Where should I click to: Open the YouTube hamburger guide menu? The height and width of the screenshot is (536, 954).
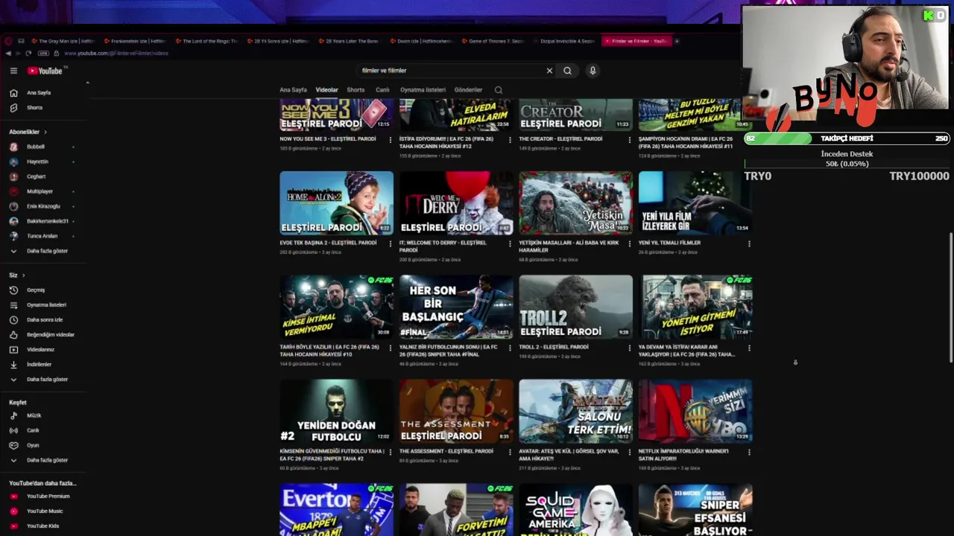pos(13,71)
